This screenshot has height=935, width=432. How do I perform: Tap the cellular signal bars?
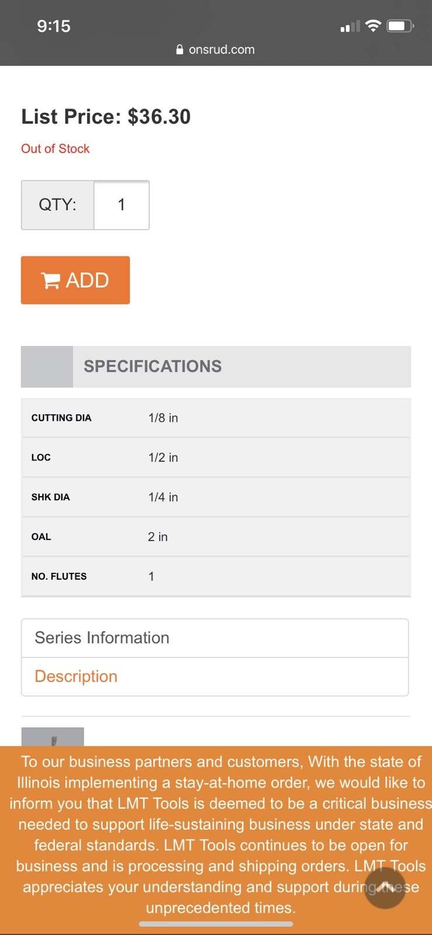(350, 26)
